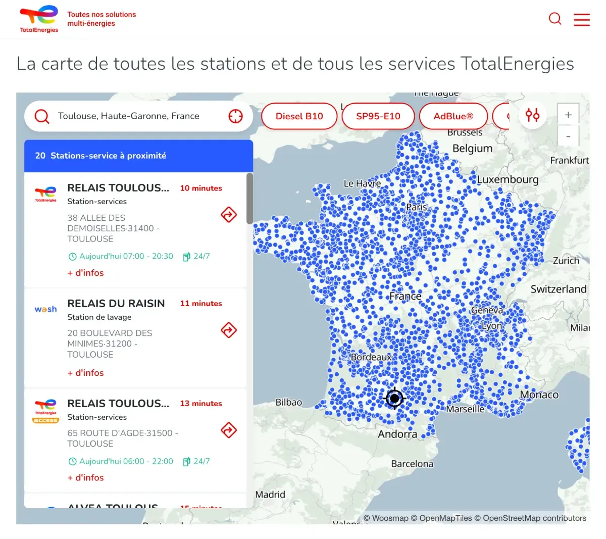Click the Paris label on the map
The width and height of the screenshot is (606, 539).
coord(417,207)
